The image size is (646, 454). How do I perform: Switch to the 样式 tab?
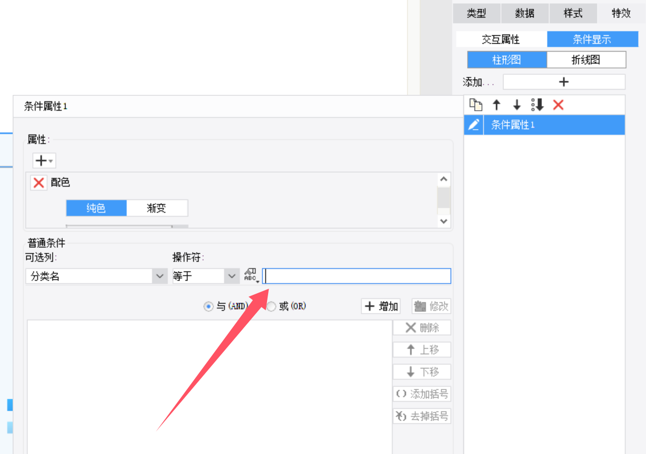coord(573,14)
